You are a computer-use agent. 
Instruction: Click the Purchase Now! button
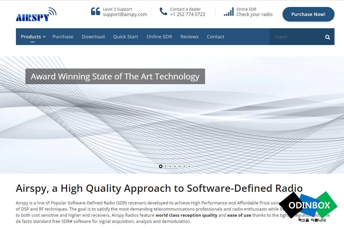pyautogui.click(x=309, y=14)
